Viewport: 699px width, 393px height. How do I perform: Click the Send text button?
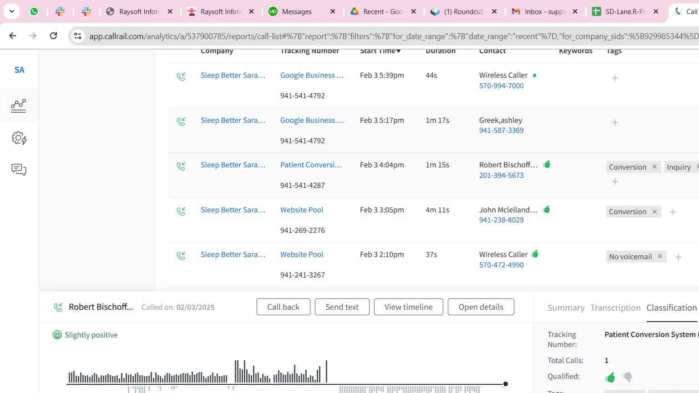pyautogui.click(x=342, y=307)
